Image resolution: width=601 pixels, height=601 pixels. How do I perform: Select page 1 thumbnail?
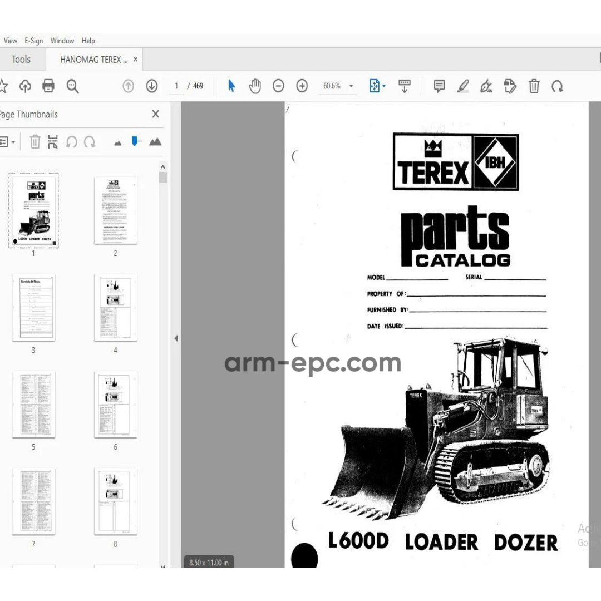coord(34,210)
